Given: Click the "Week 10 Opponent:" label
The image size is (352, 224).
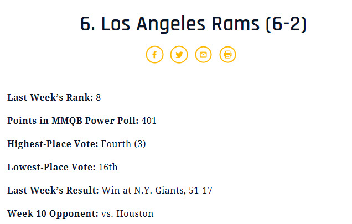Looking at the screenshot, I should (x=53, y=213).
